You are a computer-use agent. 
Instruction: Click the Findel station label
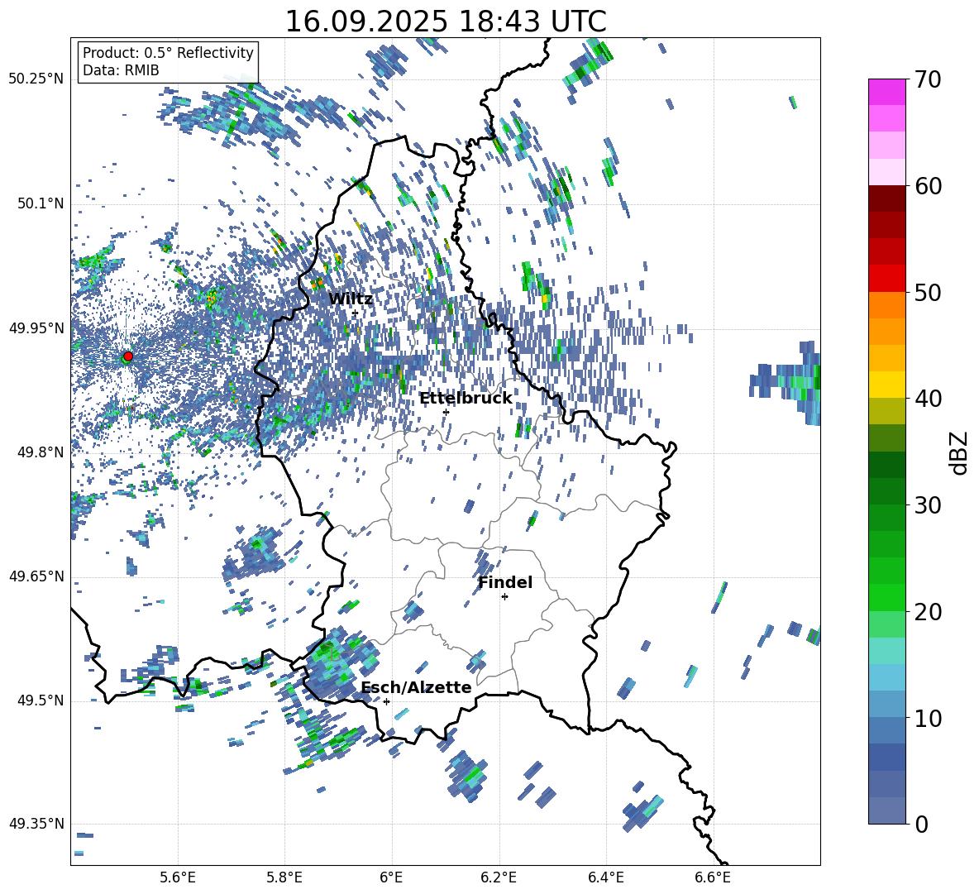(505, 582)
